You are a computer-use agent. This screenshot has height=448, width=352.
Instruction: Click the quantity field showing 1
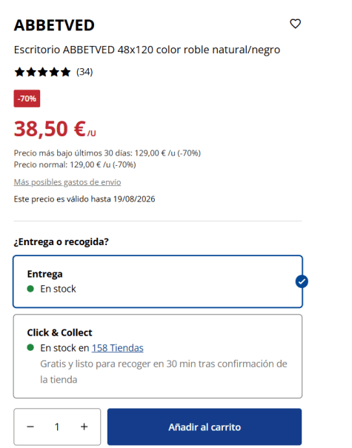(x=57, y=427)
